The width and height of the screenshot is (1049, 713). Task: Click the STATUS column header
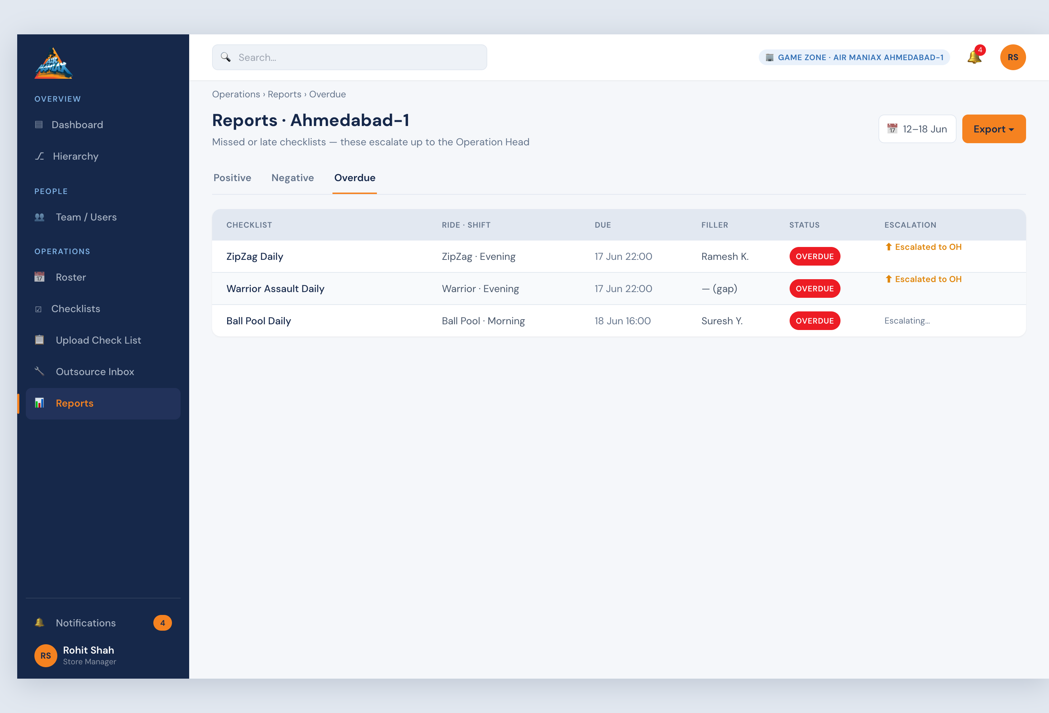pos(804,224)
